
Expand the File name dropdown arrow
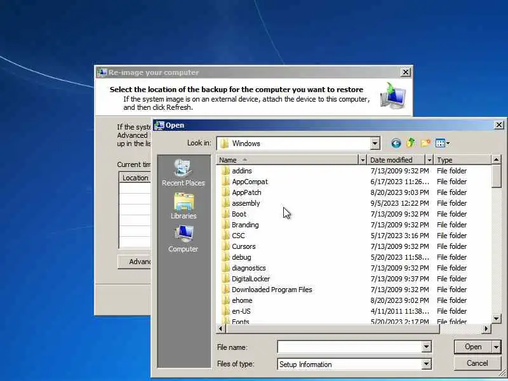point(426,347)
